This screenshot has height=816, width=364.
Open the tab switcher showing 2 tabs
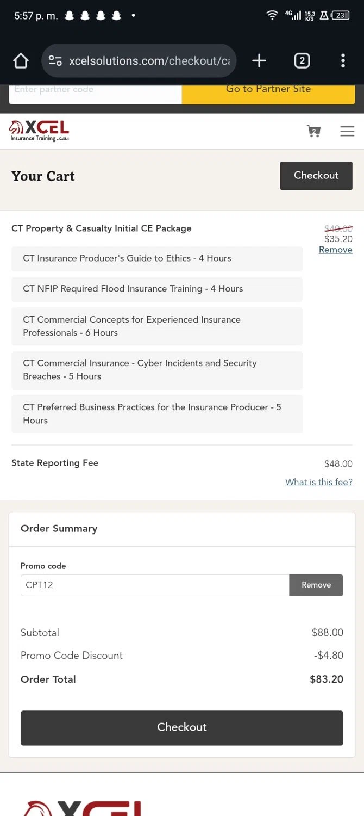[x=302, y=61]
